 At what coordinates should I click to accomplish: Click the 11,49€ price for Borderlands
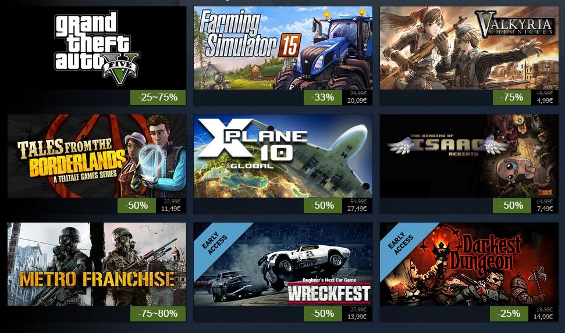point(171,209)
